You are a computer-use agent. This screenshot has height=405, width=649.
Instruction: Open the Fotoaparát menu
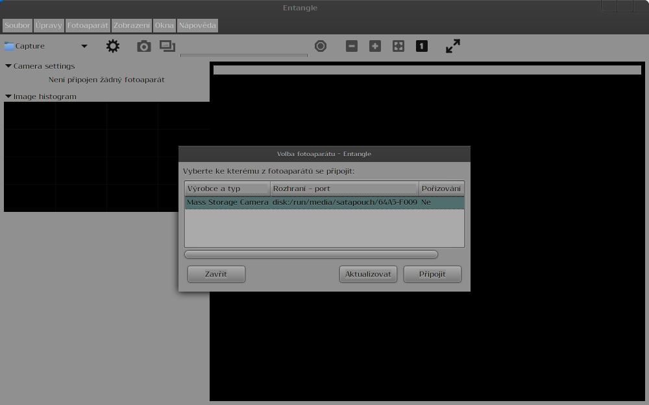click(x=88, y=25)
